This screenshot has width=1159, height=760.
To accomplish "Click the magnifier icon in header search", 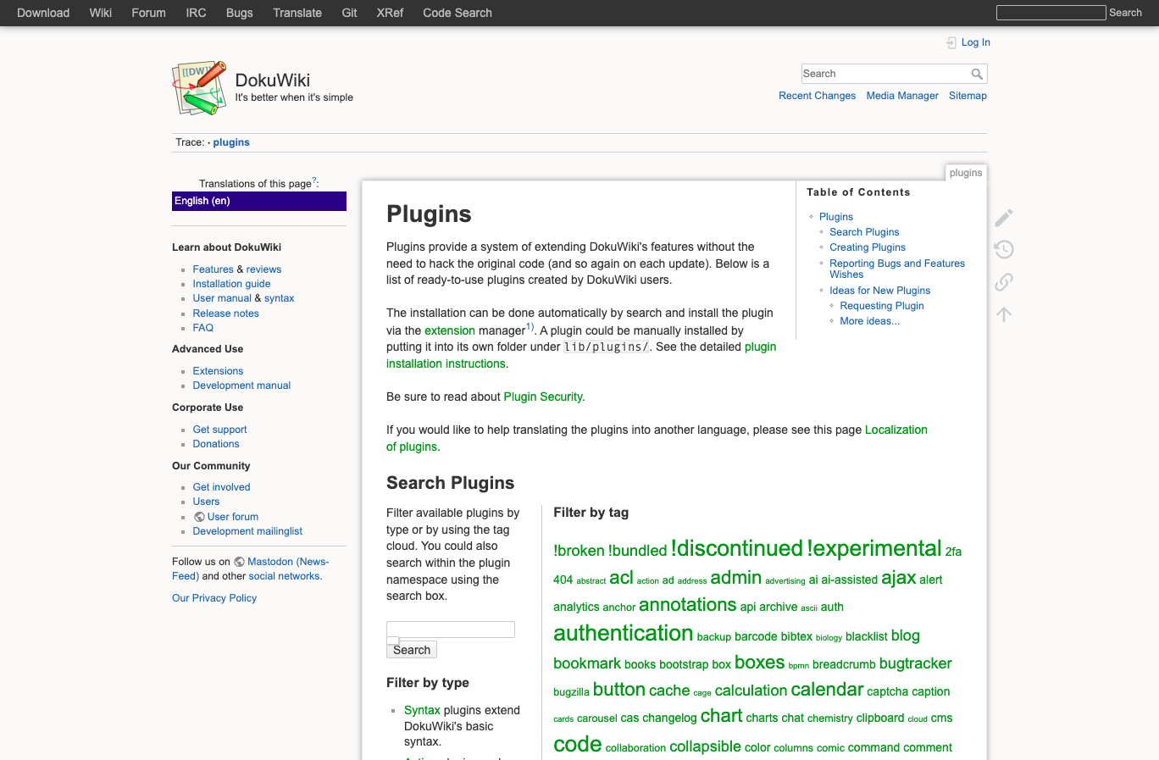I will (x=977, y=74).
